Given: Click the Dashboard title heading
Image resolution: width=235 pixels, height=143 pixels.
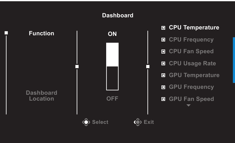Looking at the screenshot, I should 118,15.
